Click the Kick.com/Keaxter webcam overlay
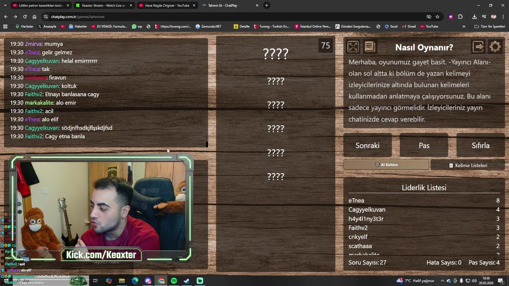This screenshot has width=509, height=286. 101,255
